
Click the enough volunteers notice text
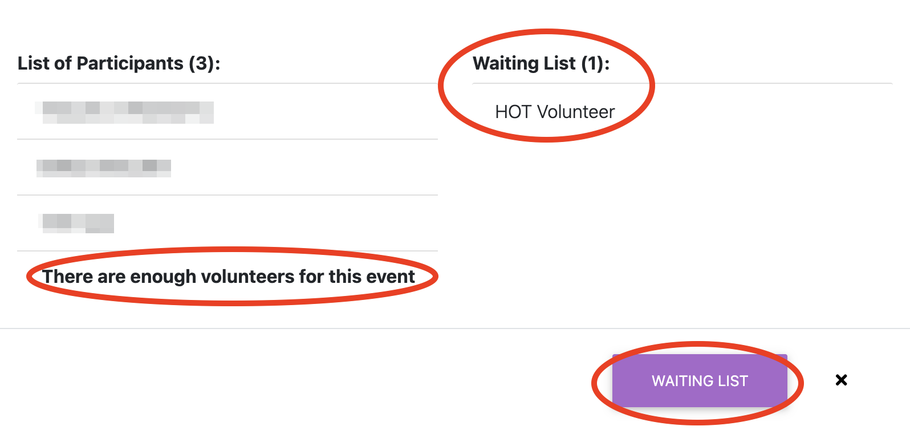pyautogui.click(x=228, y=277)
